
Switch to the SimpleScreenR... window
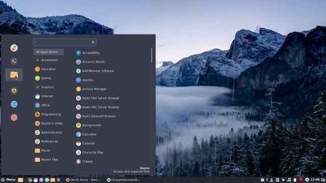(124, 180)
